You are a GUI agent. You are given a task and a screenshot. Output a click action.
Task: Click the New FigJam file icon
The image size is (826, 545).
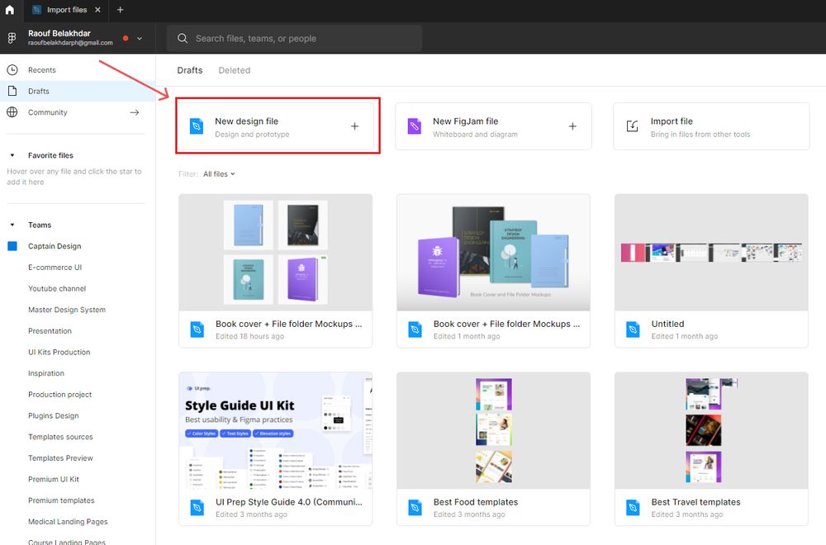pyautogui.click(x=415, y=126)
